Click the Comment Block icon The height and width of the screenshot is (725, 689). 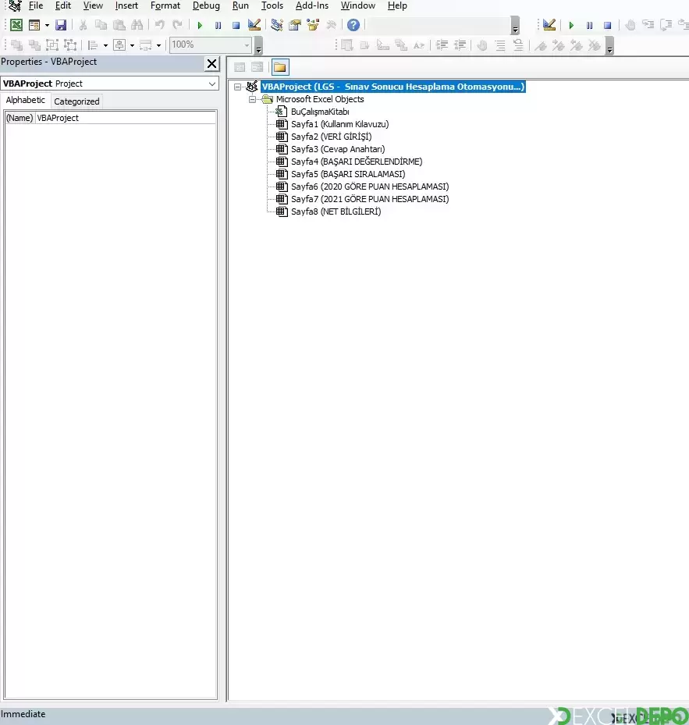tap(500, 44)
